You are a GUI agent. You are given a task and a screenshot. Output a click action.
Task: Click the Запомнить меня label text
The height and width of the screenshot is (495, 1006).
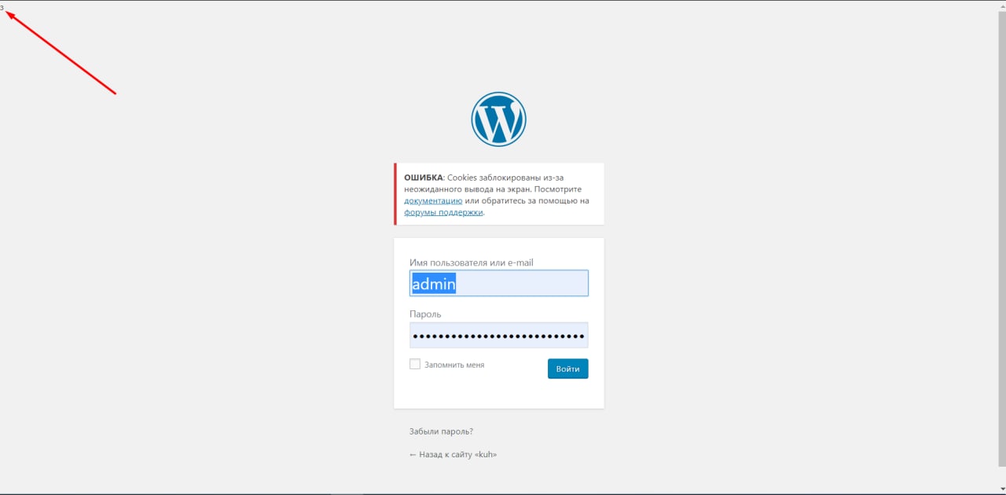click(x=454, y=365)
